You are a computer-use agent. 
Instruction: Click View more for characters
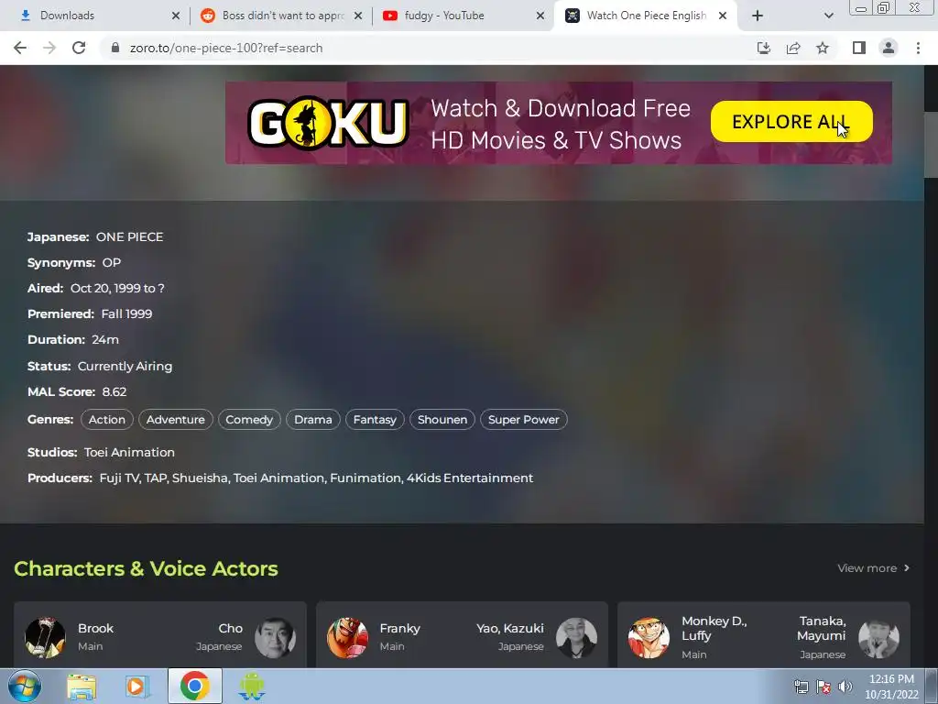pos(873,568)
